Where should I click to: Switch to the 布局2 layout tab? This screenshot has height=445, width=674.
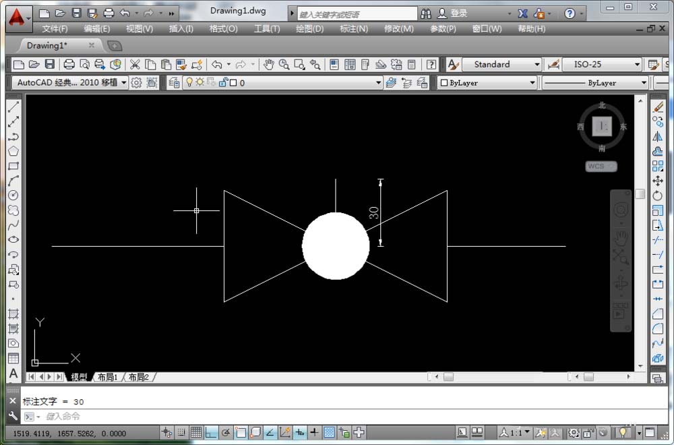(138, 377)
